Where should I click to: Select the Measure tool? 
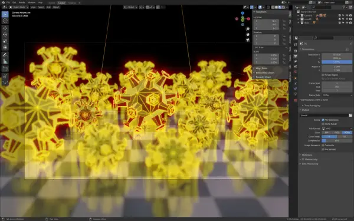click(x=5, y=61)
